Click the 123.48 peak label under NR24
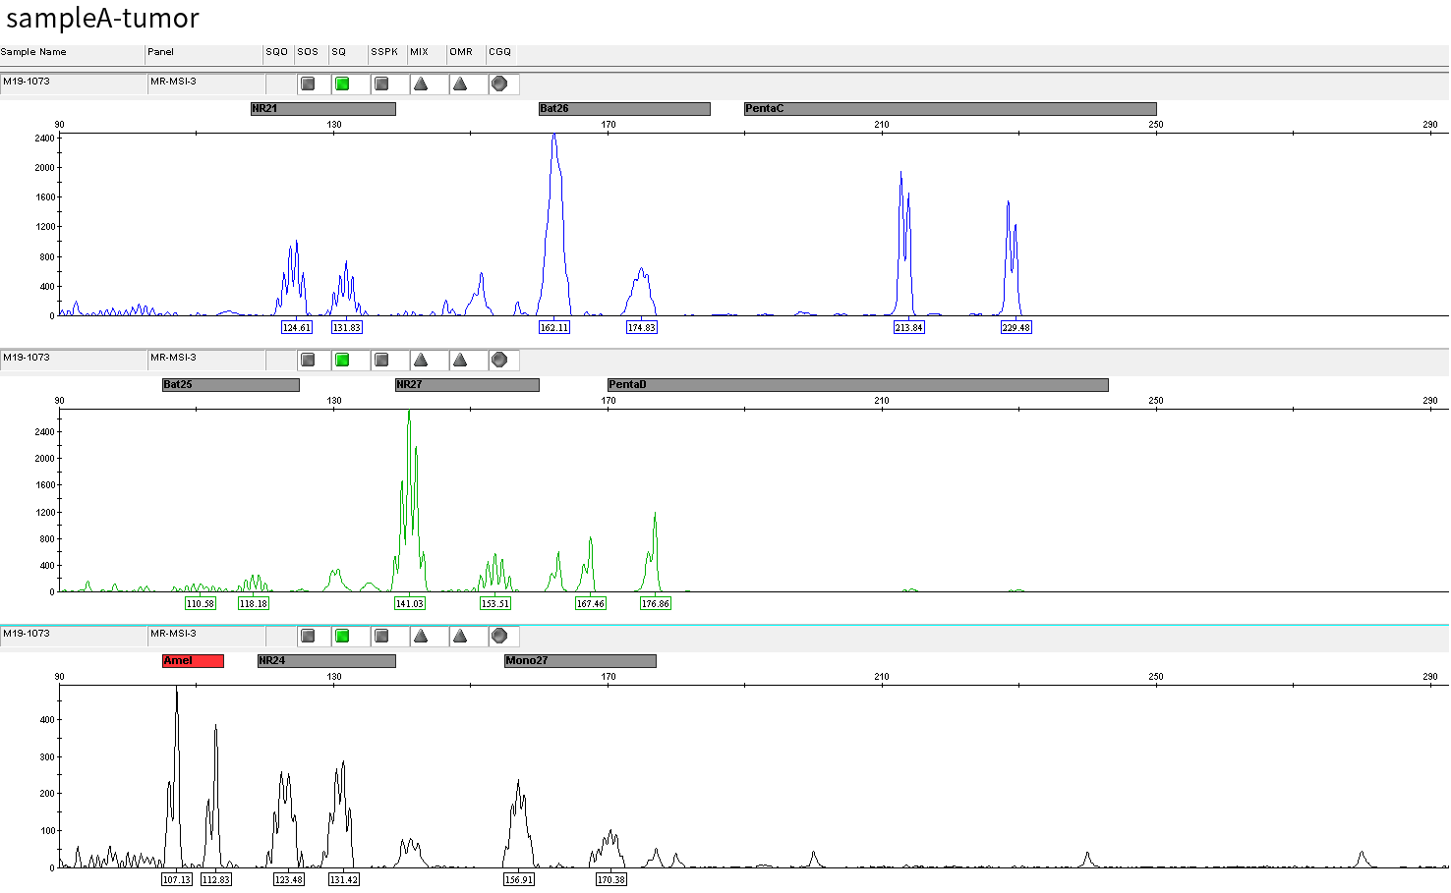 [x=289, y=879]
